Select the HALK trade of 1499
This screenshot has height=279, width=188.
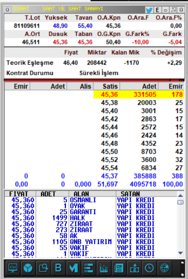pyautogui.click(x=91, y=218)
